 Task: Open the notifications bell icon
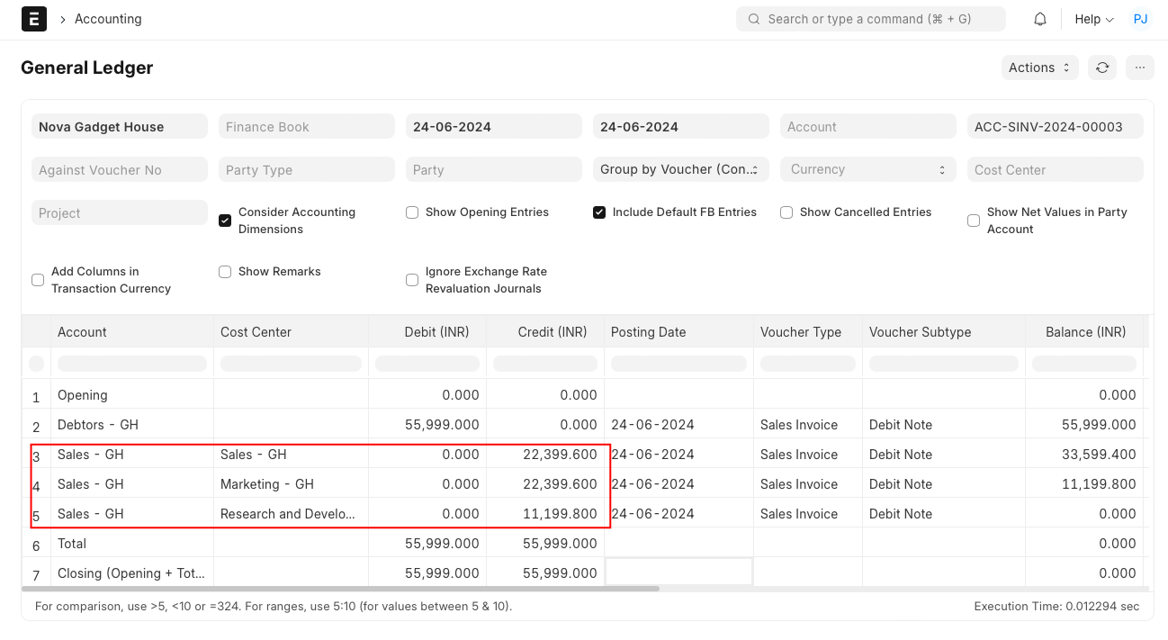click(x=1040, y=19)
